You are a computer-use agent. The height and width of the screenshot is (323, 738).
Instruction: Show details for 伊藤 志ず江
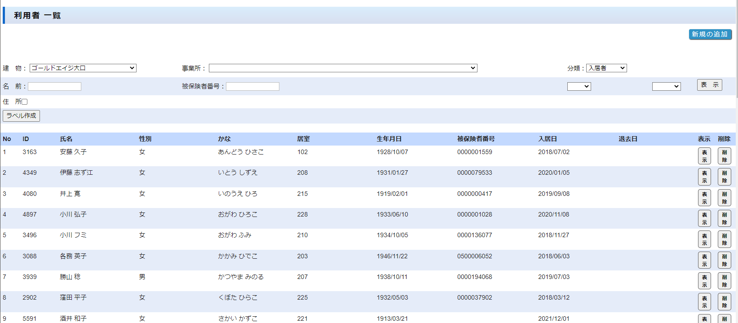point(704,177)
